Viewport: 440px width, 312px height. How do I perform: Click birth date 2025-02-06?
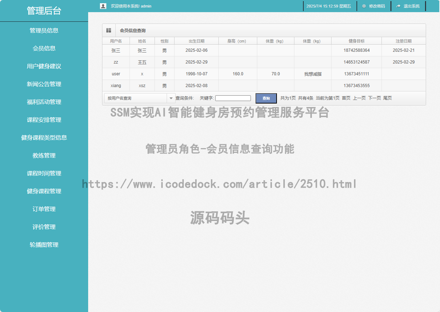[196, 50]
